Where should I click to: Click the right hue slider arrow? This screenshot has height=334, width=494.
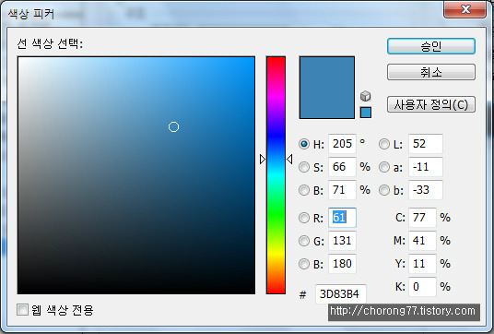pyautogui.click(x=289, y=160)
